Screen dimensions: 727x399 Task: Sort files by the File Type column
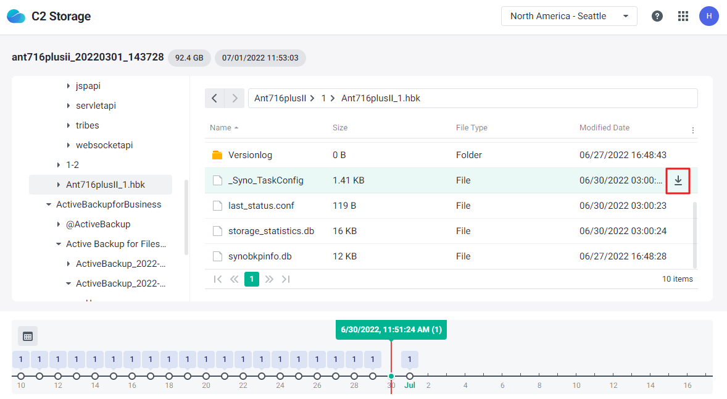click(x=472, y=128)
